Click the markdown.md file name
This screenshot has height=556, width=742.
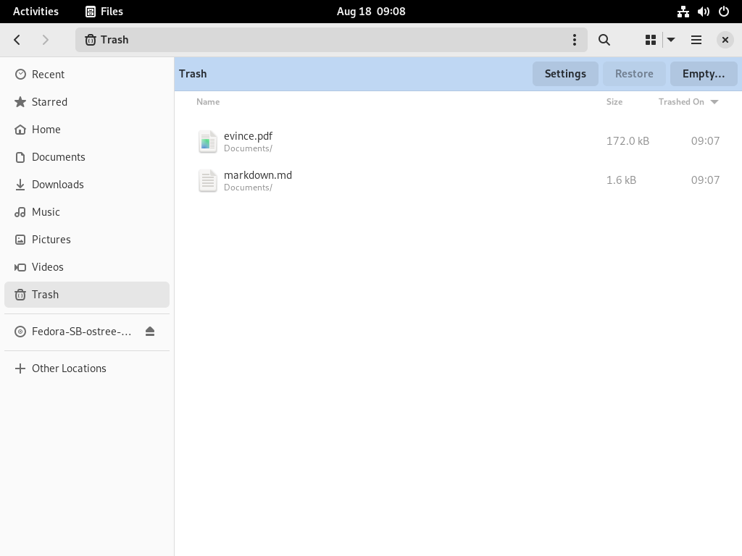(258, 175)
